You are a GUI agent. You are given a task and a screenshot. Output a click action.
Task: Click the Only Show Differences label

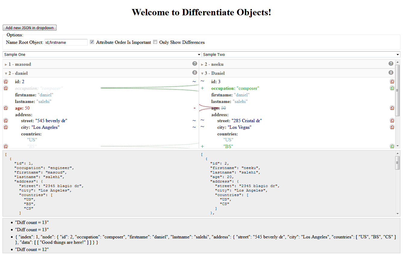pos(182,42)
